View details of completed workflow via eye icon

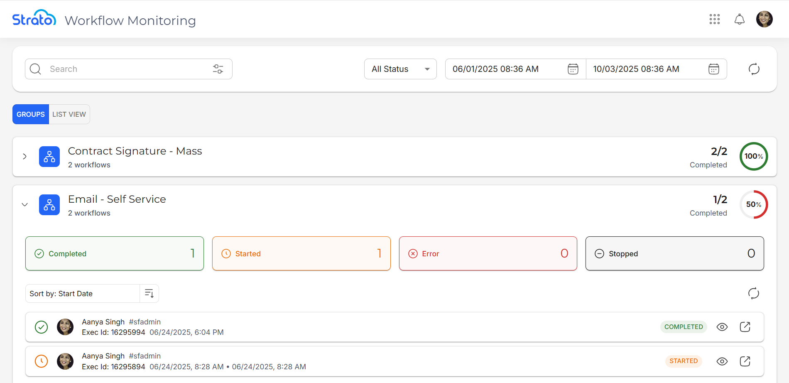(x=722, y=327)
